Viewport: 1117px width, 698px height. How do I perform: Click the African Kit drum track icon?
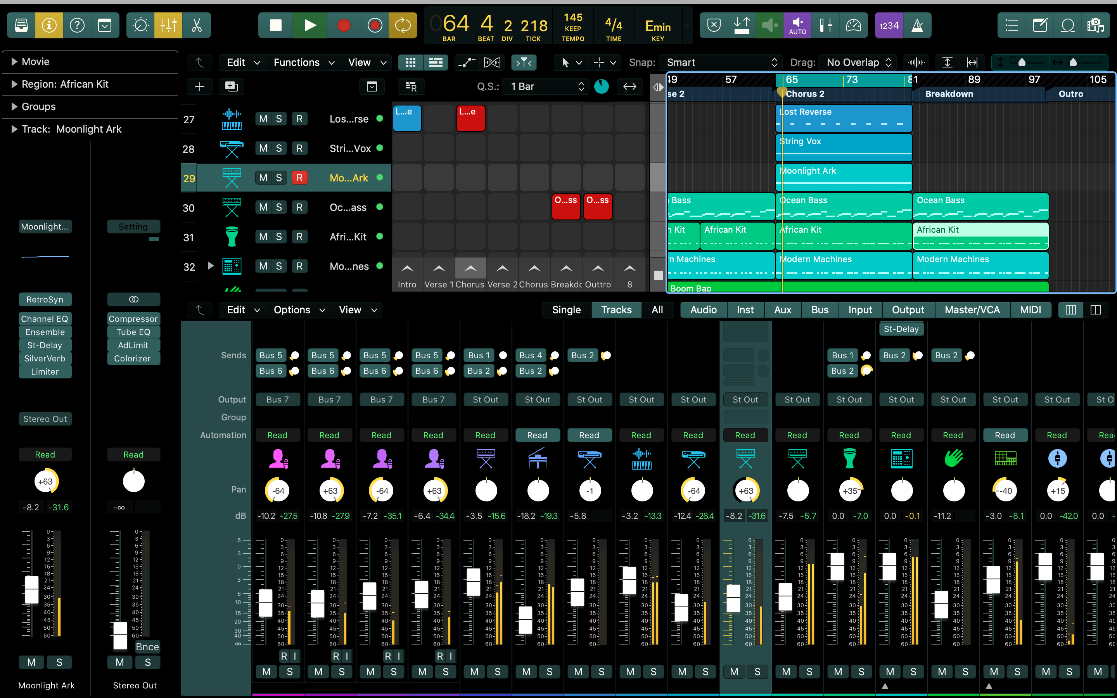[231, 237]
